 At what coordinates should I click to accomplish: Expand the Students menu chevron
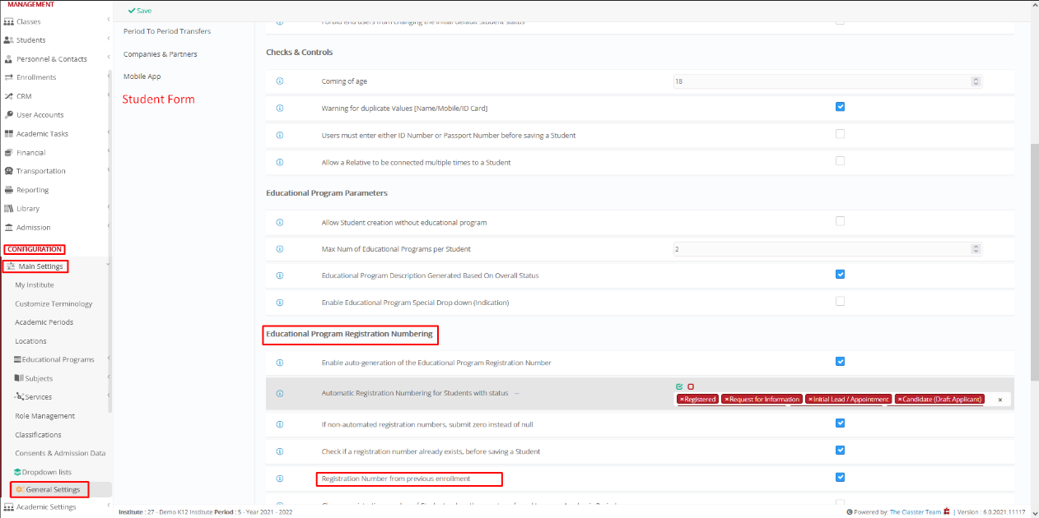109,39
